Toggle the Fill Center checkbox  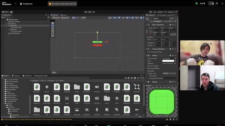pyautogui.click(x=163, y=76)
